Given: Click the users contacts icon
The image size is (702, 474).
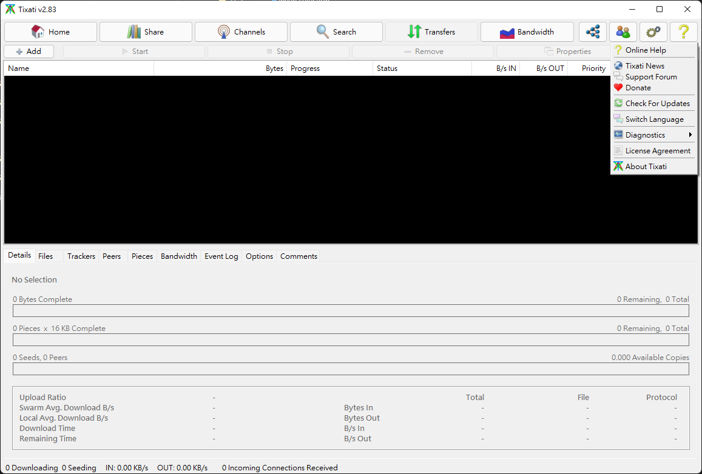Looking at the screenshot, I should tap(623, 32).
